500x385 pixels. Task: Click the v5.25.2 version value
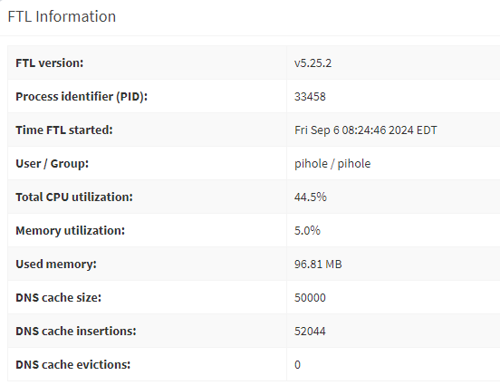tap(312, 63)
